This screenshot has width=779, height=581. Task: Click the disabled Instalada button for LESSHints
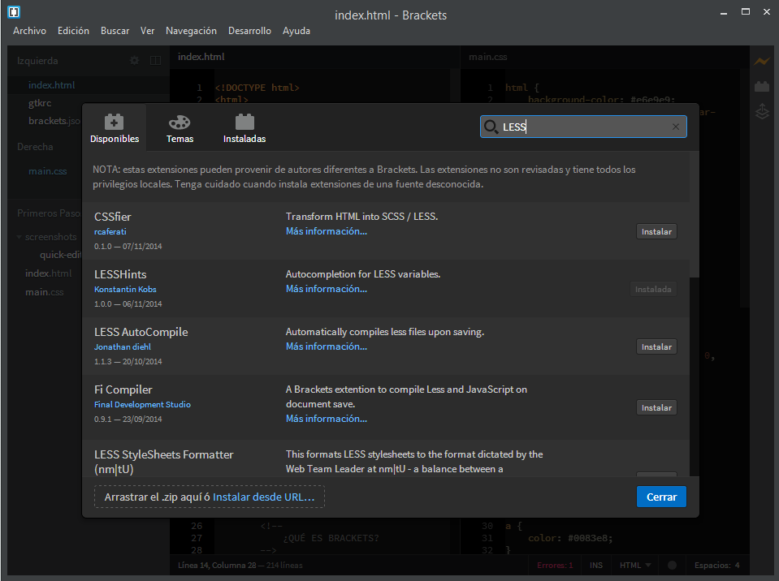click(x=653, y=289)
